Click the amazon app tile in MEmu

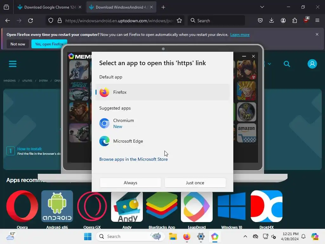coord(246,133)
